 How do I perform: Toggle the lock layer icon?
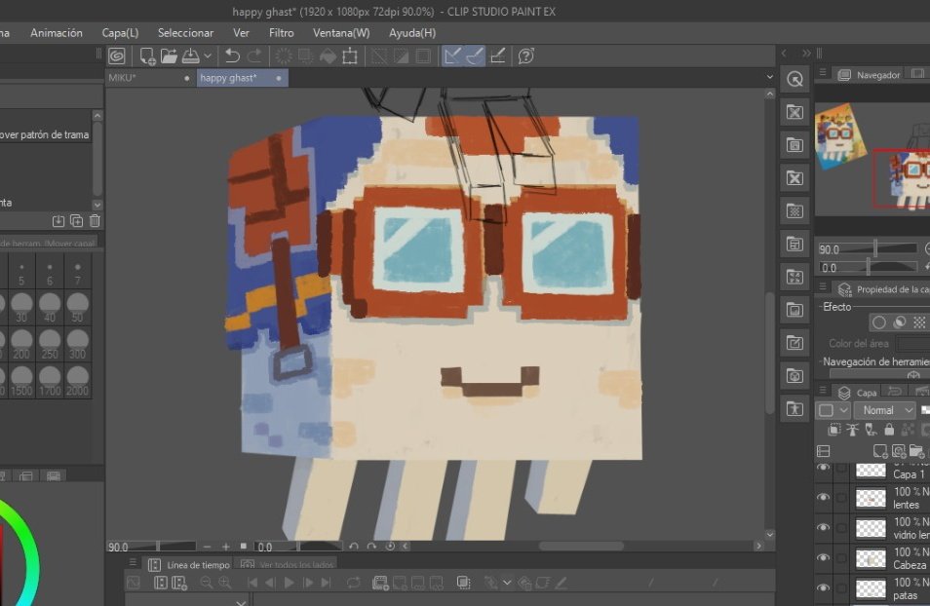888,430
